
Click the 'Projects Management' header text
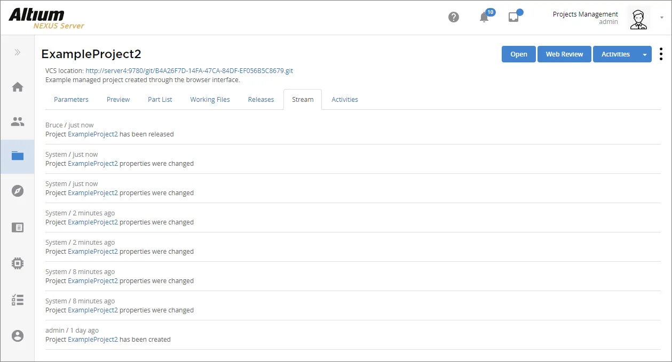pyautogui.click(x=586, y=14)
